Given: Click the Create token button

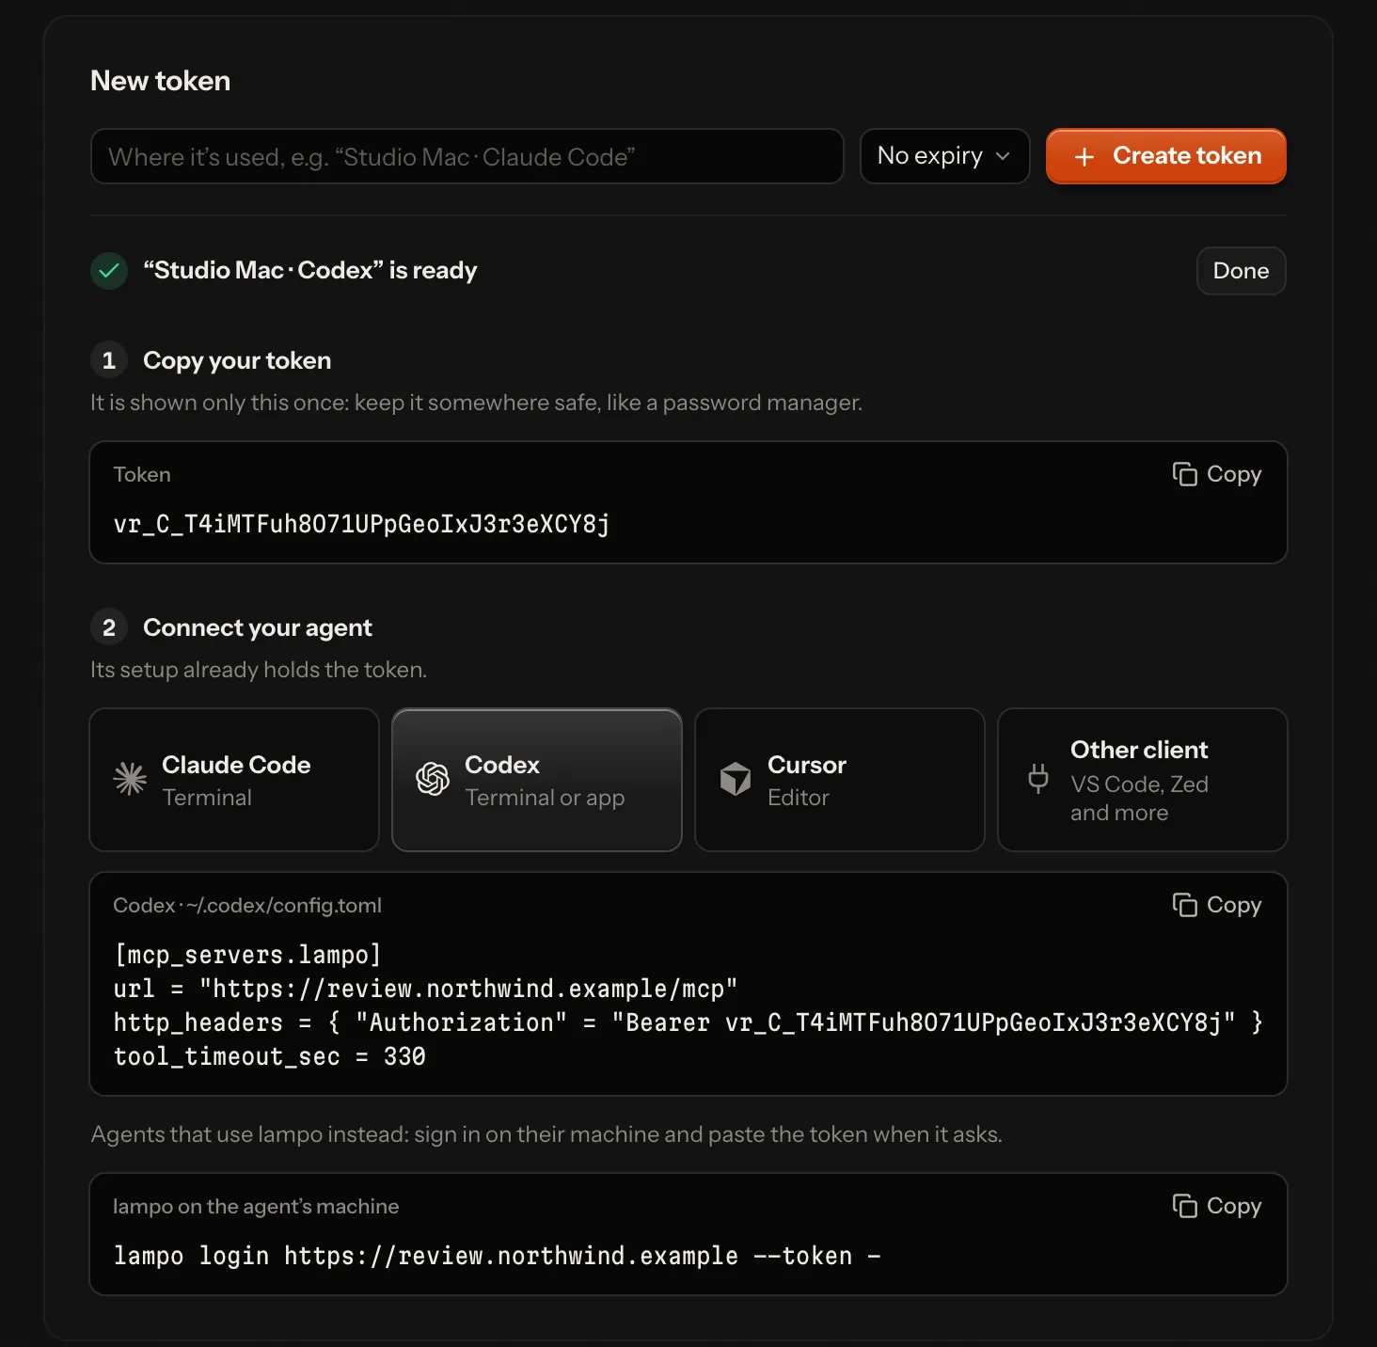Looking at the screenshot, I should click(x=1166, y=156).
